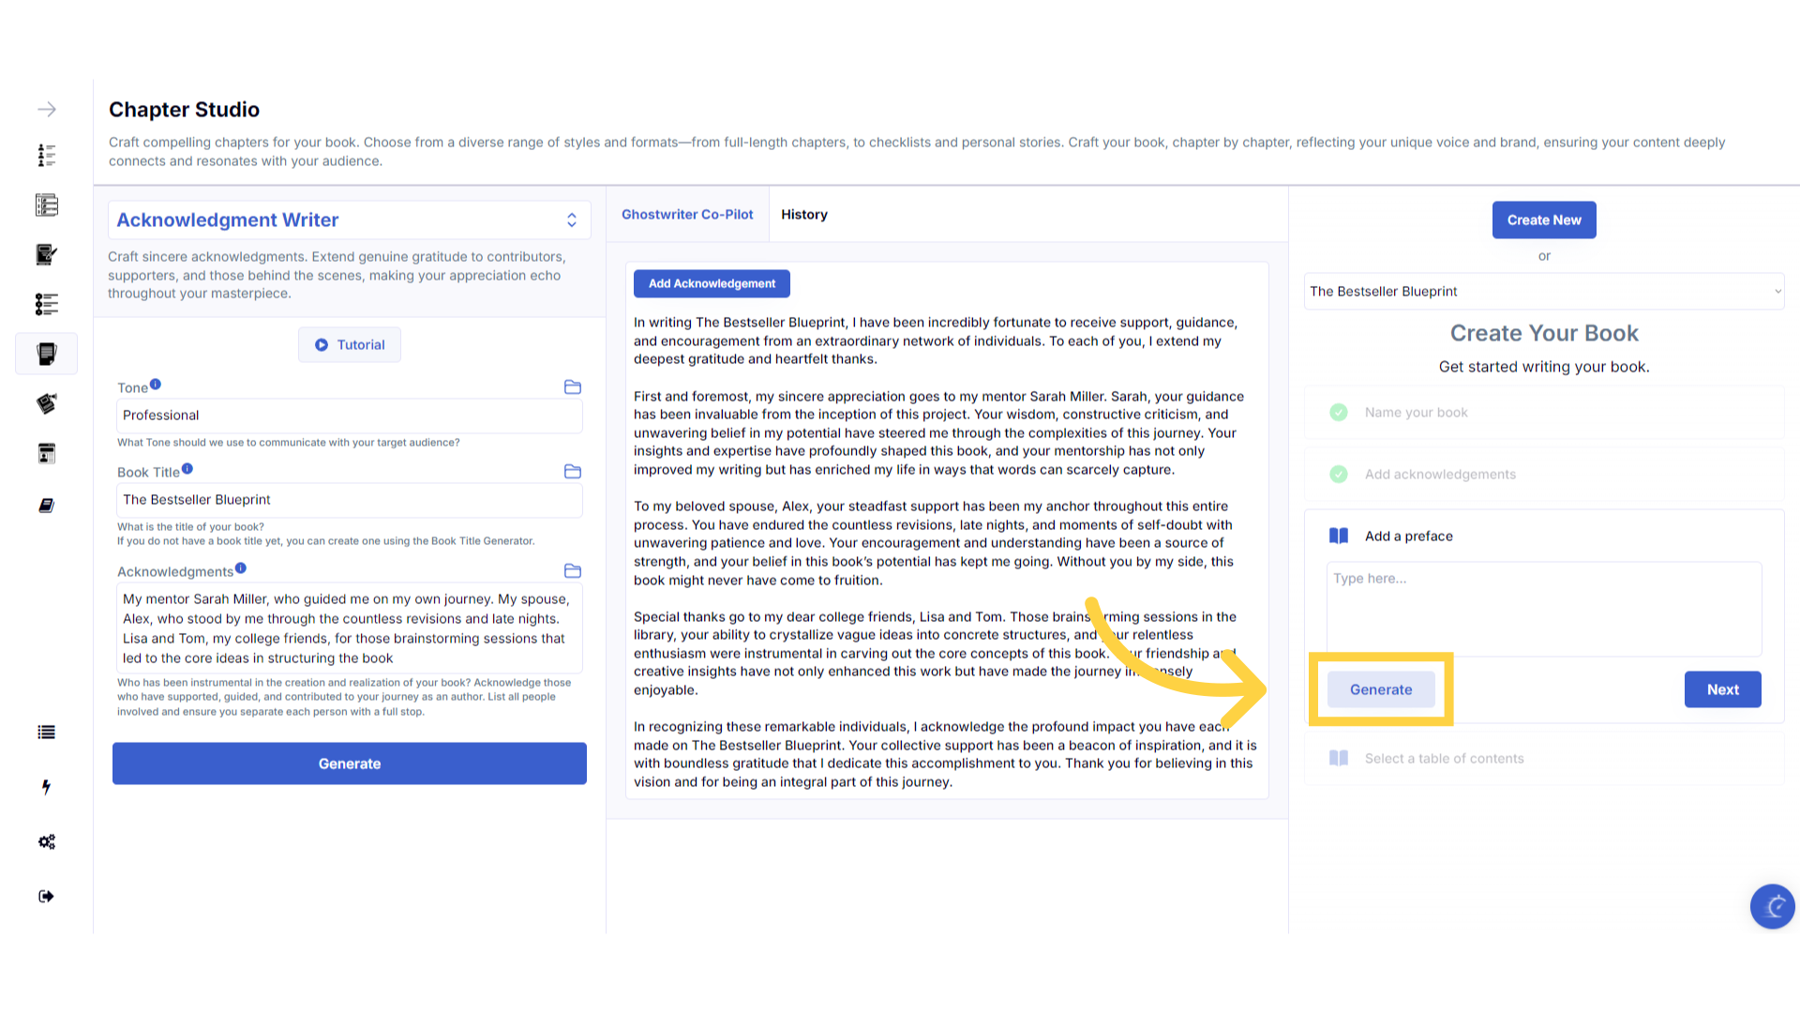Viewport: 1800px width, 1013px height.
Task: Open the Acknowledgment Writer selector dropdown
Action: pyautogui.click(x=349, y=220)
